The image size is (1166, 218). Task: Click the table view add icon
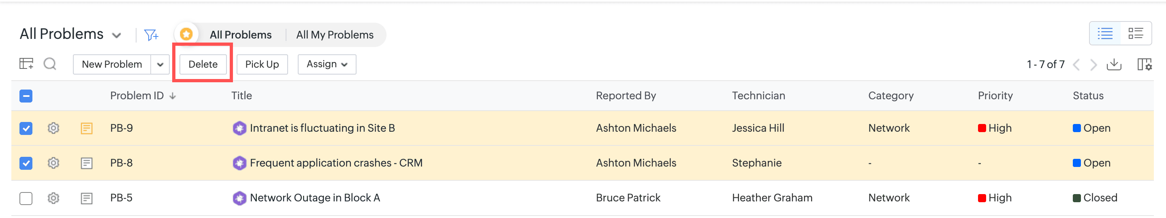(26, 64)
